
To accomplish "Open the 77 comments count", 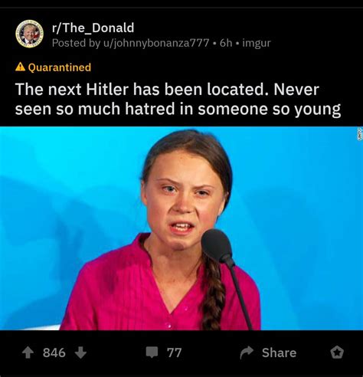I will (x=175, y=352).
